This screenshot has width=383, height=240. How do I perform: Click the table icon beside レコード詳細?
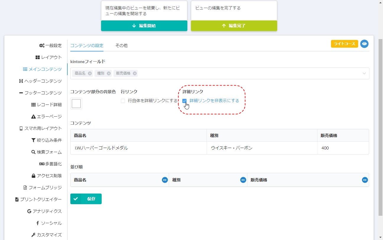coord(33,105)
